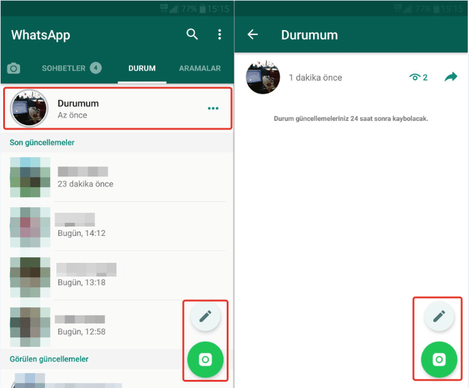Open my status thumbnail from 1 dakika önce

point(263,78)
